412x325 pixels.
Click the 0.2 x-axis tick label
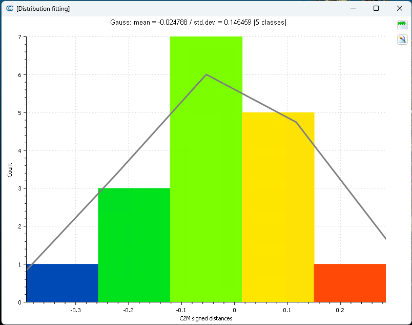pos(340,310)
